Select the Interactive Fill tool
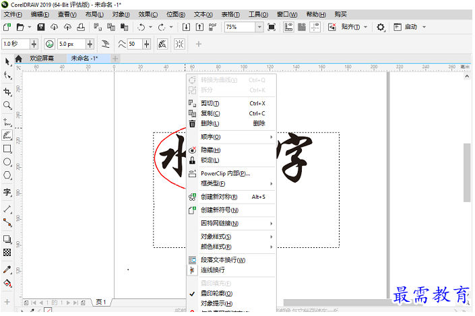The image size is (475, 316). click(7, 283)
